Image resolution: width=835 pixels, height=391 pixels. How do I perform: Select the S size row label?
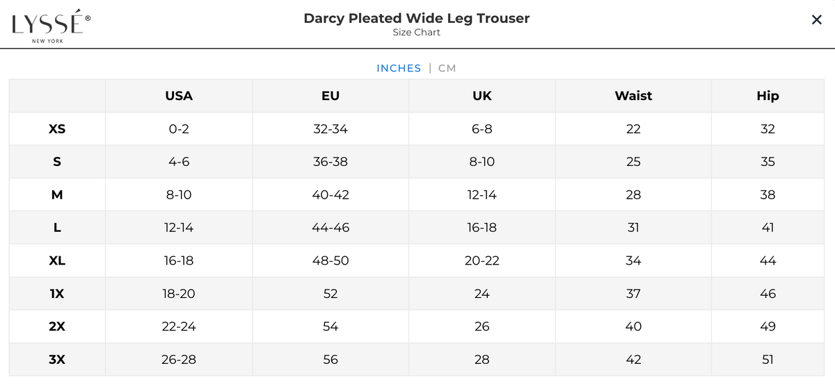click(57, 162)
